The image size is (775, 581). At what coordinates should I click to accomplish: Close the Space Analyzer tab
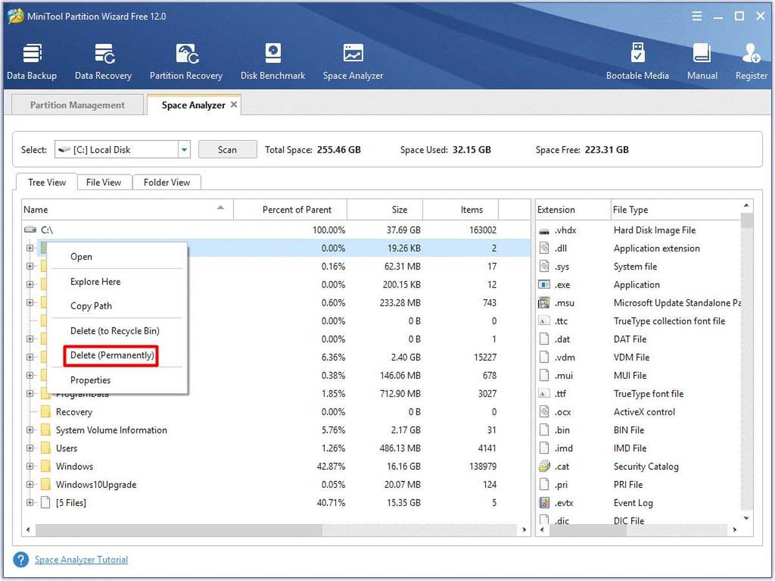coord(234,105)
